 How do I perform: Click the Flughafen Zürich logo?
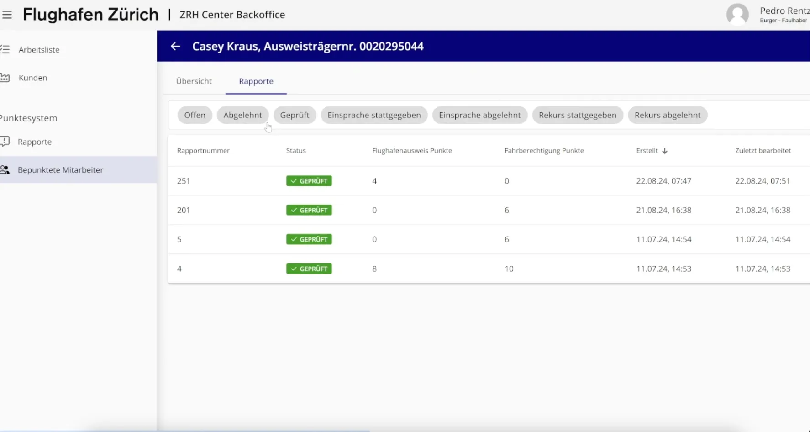pos(90,15)
